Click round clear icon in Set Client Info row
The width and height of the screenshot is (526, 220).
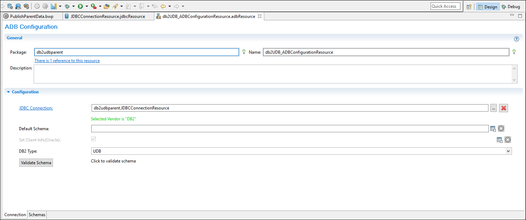point(508,140)
